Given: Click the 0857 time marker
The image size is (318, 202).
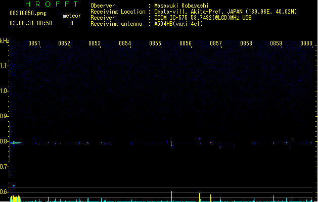Looking at the screenshot, I should click(x=216, y=43).
